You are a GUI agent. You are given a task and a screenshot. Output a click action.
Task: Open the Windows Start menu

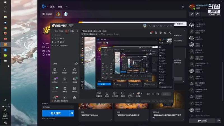tap(5, 2)
